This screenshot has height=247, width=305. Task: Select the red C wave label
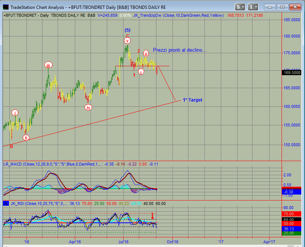click(127, 36)
